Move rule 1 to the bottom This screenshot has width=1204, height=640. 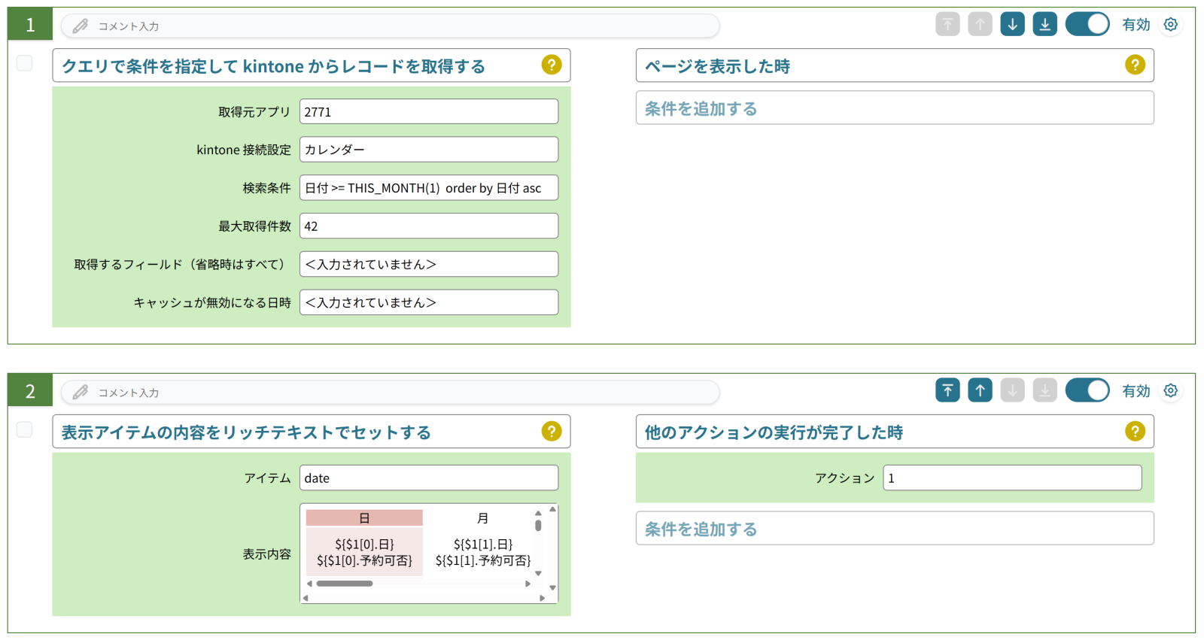[1044, 24]
